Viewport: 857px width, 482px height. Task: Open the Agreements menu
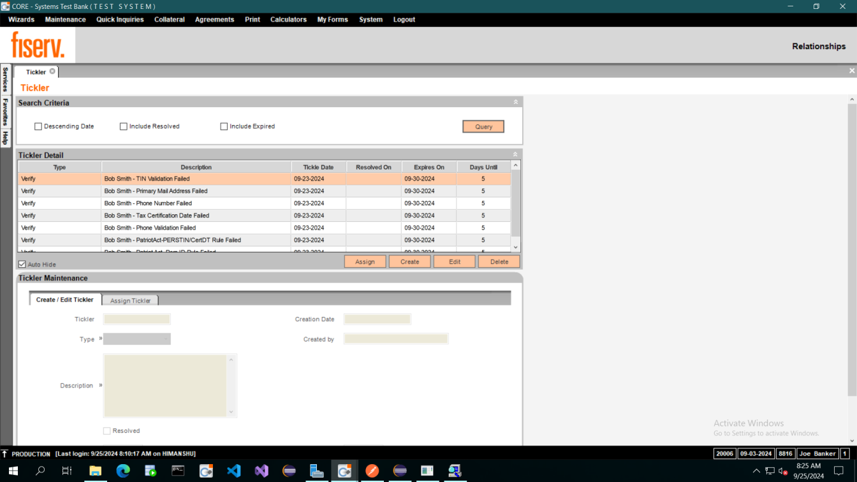tap(214, 20)
